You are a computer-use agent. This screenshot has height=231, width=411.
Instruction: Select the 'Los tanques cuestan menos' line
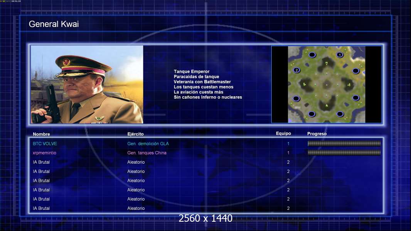pos(204,87)
